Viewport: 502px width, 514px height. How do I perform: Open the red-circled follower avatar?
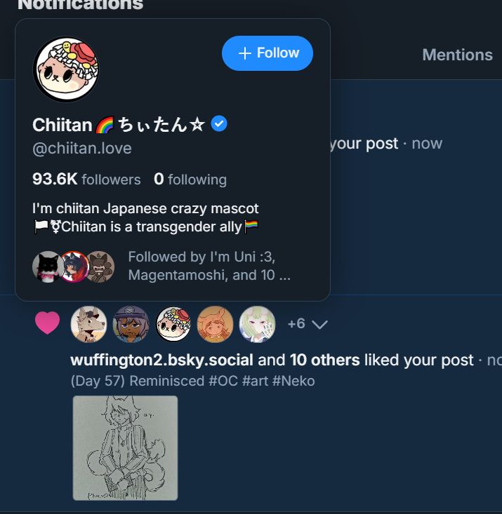point(74,266)
